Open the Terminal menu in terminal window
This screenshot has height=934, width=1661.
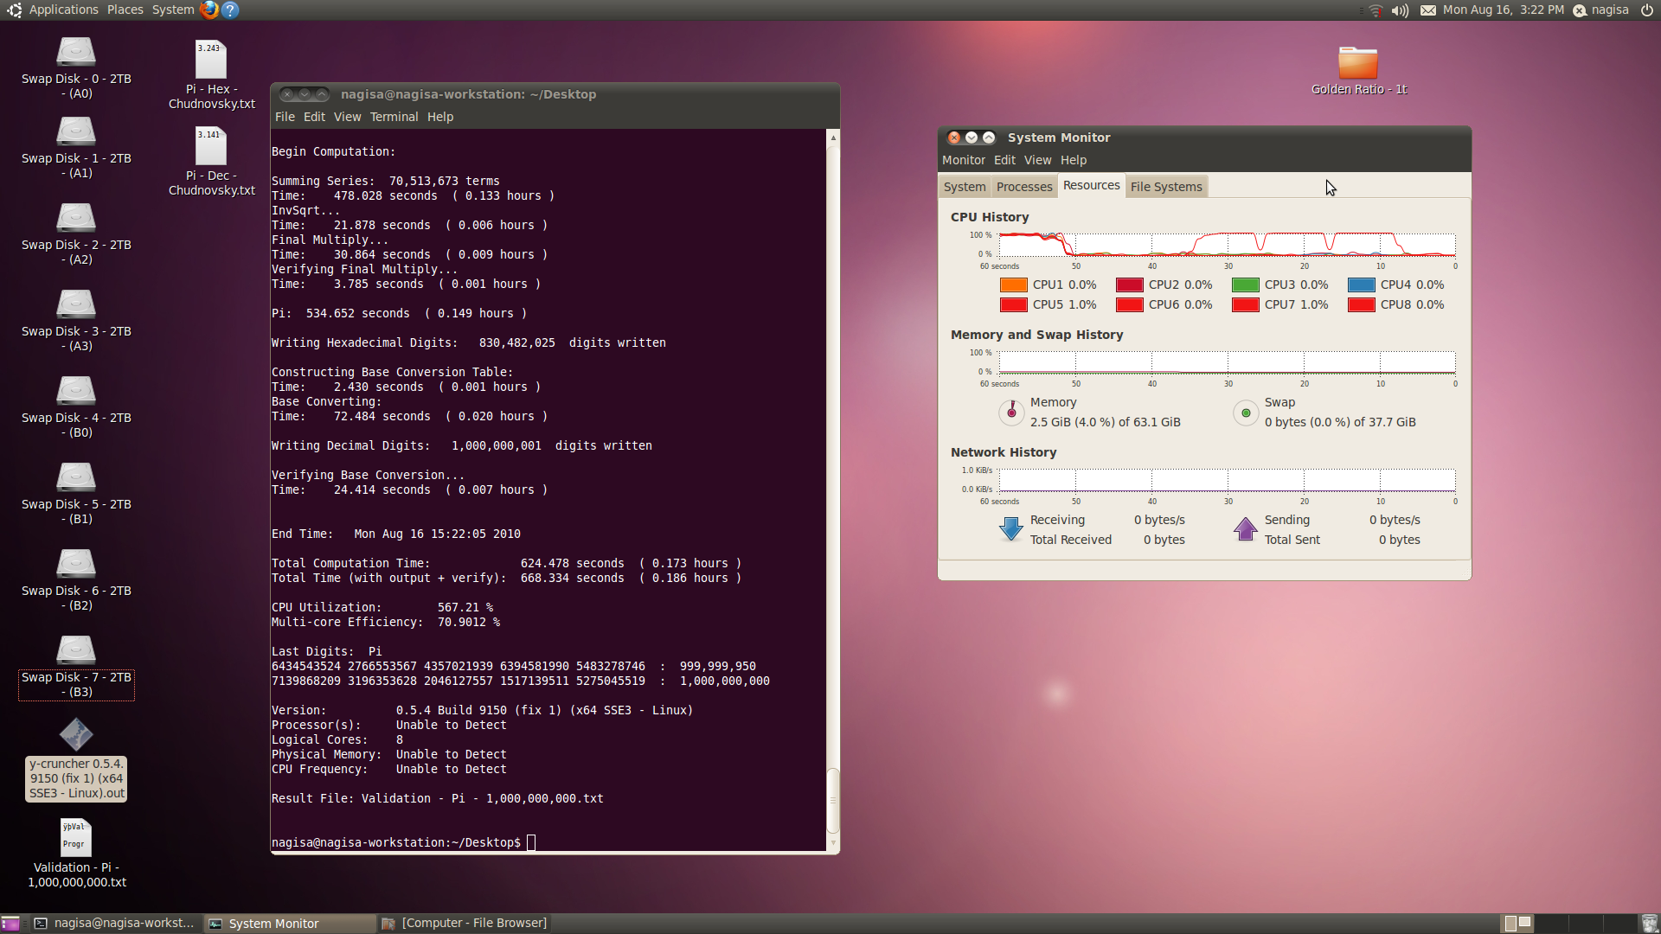tap(394, 117)
